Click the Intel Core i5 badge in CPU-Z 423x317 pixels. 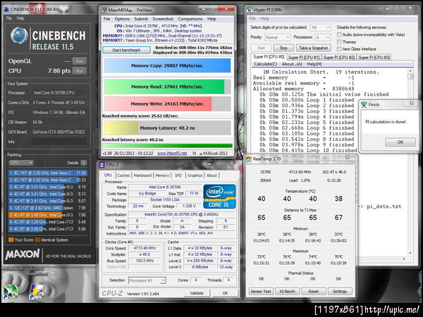(x=219, y=197)
